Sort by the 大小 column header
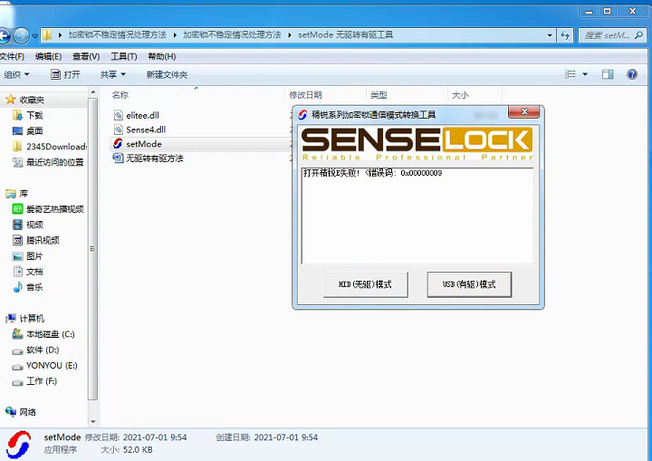The image size is (652, 461). point(460,95)
